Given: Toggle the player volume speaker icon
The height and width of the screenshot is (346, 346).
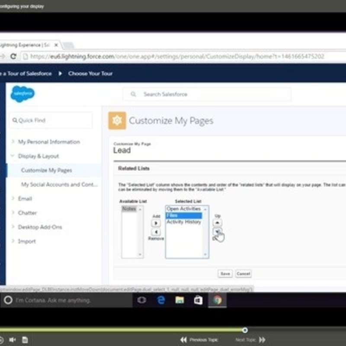Looking at the screenshot, I should [13, 340].
